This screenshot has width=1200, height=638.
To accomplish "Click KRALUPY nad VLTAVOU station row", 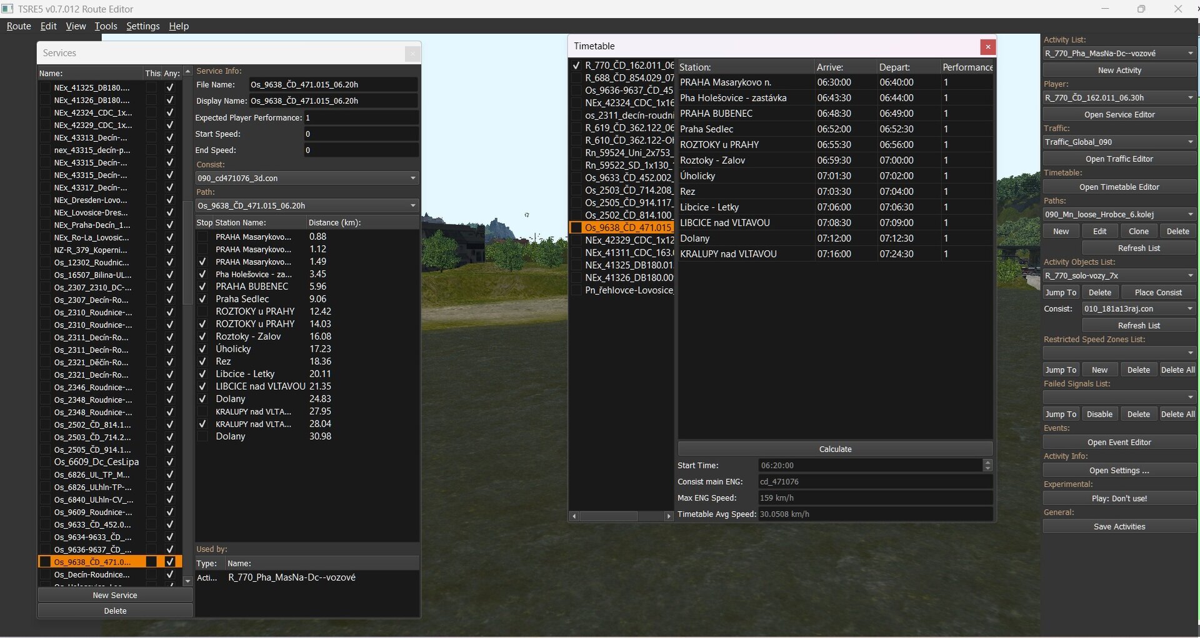I will (836, 254).
